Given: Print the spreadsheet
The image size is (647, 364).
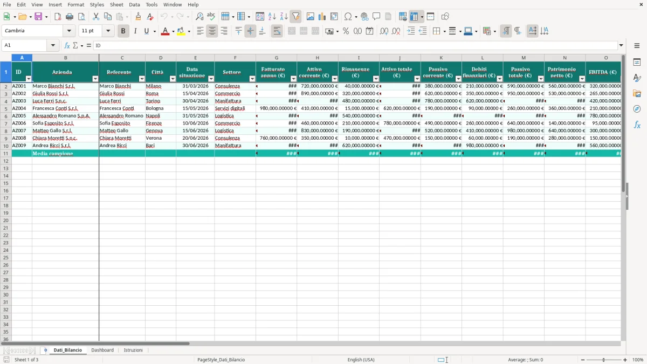Looking at the screenshot, I should [70, 17].
